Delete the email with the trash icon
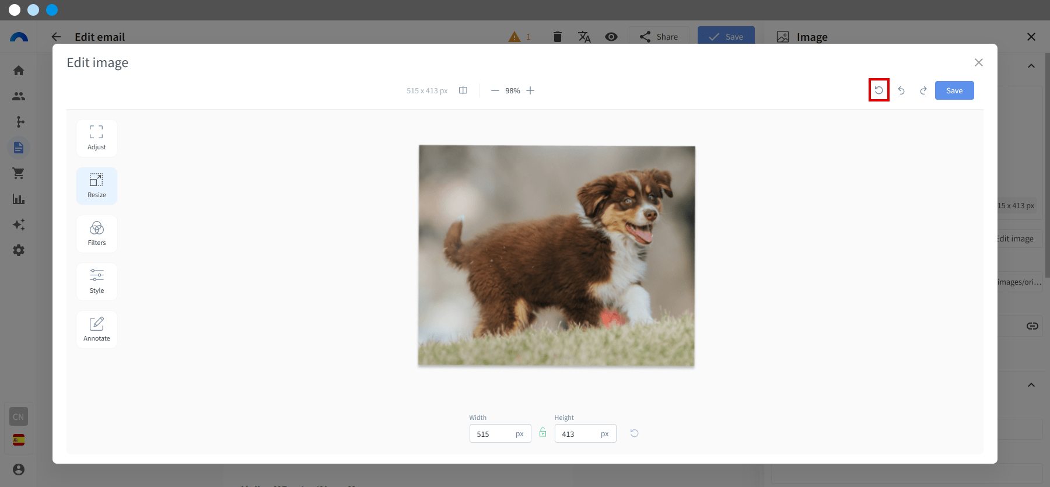The height and width of the screenshot is (487, 1050). [558, 37]
